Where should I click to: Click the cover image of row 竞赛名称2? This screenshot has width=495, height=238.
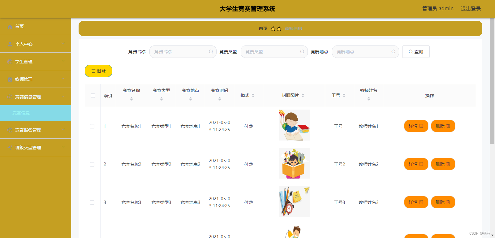294,163
